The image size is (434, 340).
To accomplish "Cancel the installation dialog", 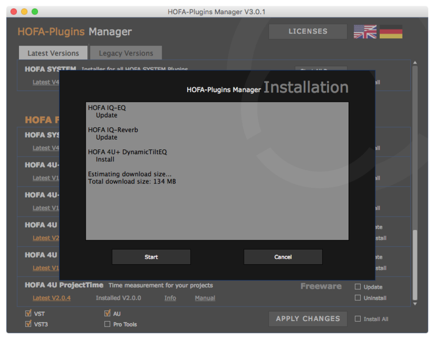I will pyautogui.click(x=283, y=257).
